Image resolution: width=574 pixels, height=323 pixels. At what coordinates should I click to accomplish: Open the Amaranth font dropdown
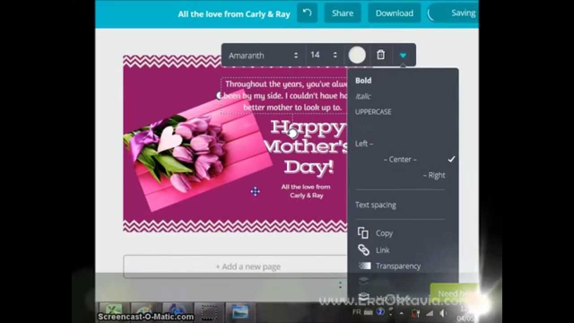point(263,55)
